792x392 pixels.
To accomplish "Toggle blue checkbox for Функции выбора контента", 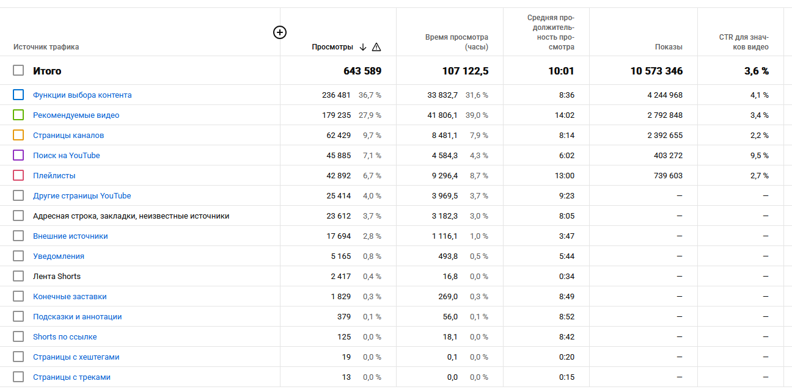I will click(x=18, y=95).
